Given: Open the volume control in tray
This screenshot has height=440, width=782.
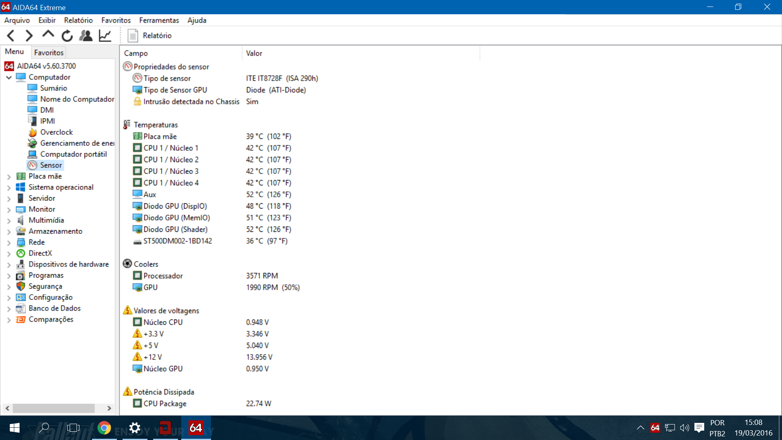Looking at the screenshot, I should coord(684,428).
